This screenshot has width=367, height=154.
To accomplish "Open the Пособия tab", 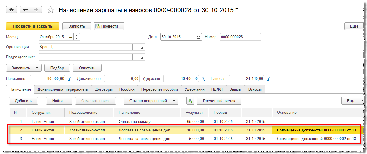I will 127,89.
